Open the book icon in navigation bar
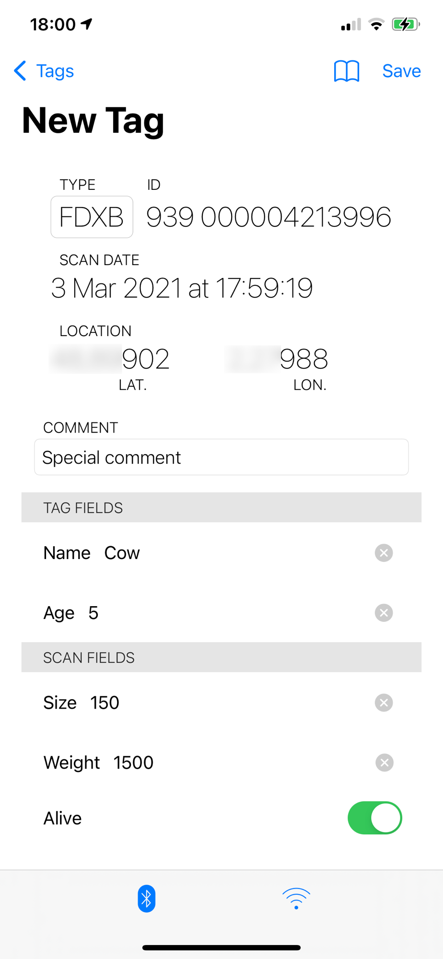 coord(346,71)
